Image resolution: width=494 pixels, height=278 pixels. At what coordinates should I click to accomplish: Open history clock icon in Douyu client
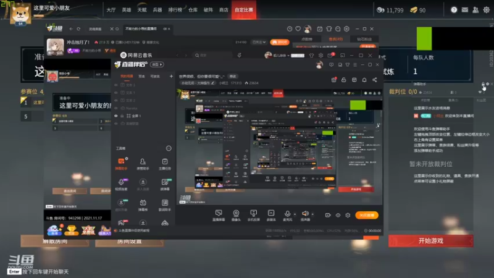(290, 28)
